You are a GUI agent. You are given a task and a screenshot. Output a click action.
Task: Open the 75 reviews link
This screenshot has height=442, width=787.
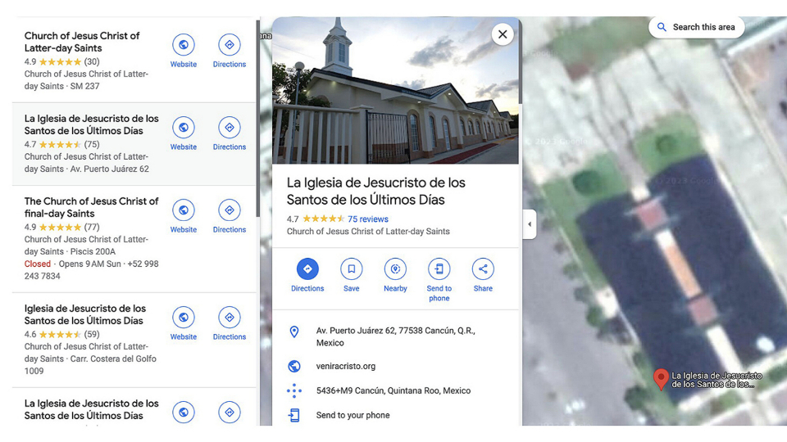tap(367, 219)
